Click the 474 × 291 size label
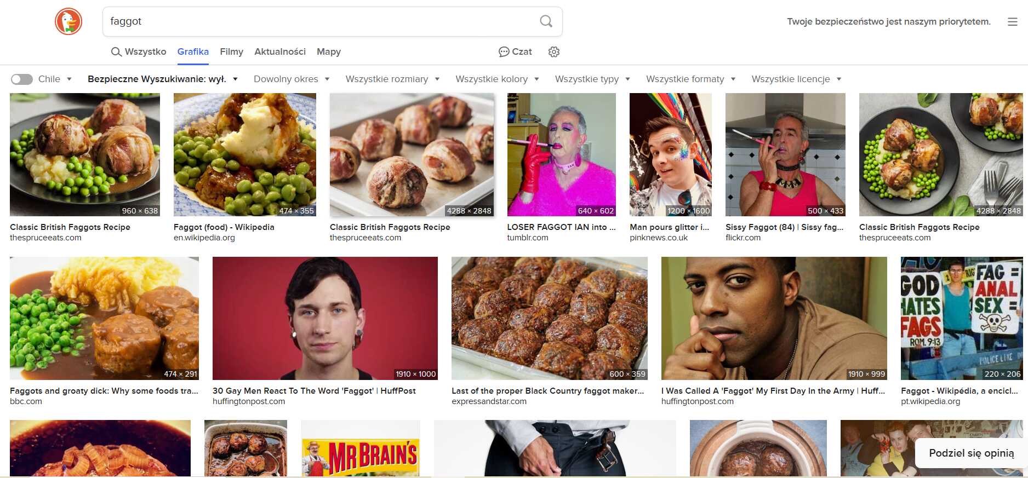 180,374
